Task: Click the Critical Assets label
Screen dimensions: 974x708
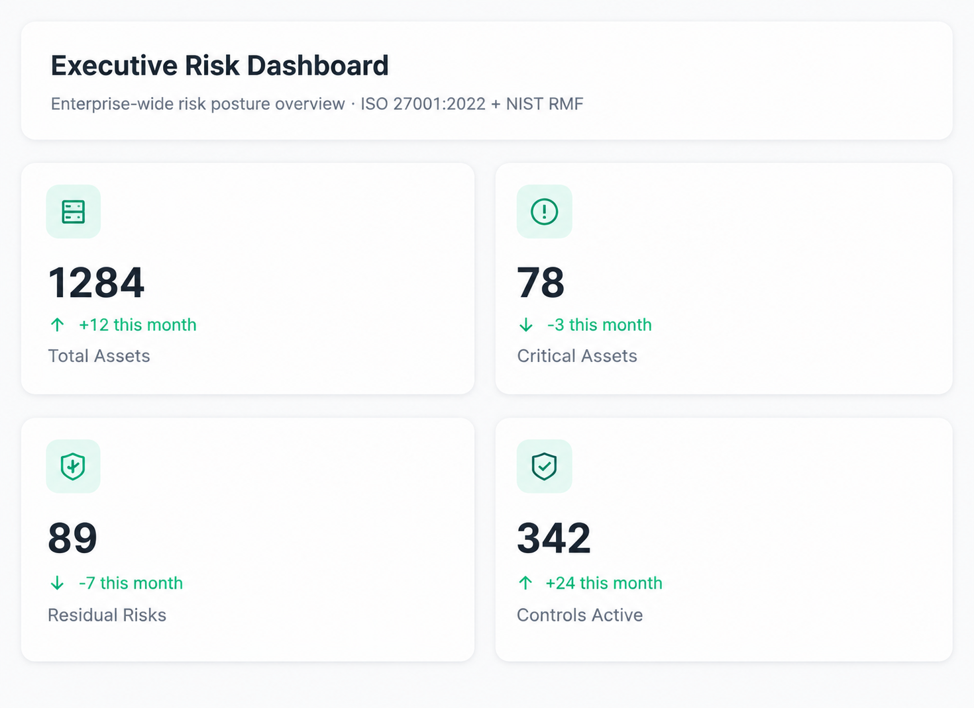Action: pyautogui.click(x=577, y=356)
